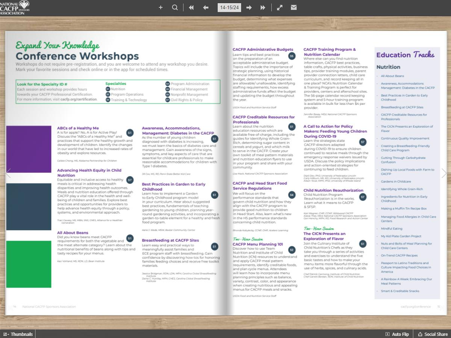Image resolution: width=451 pixels, height=338 pixels.
Task: Click the 'All About Beans' track item
Action: (x=392, y=76)
